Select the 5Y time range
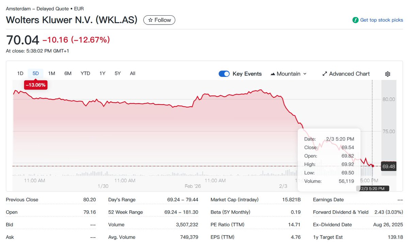Image resolution: width=408 pixels, height=245 pixels. point(118,73)
